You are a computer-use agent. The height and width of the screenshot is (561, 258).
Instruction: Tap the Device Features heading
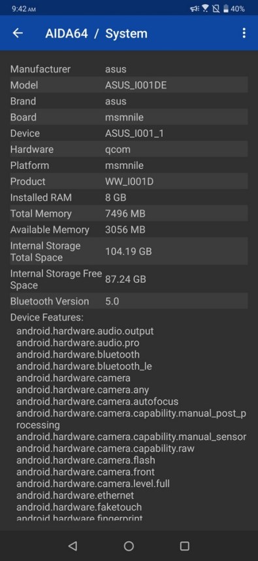click(47, 317)
